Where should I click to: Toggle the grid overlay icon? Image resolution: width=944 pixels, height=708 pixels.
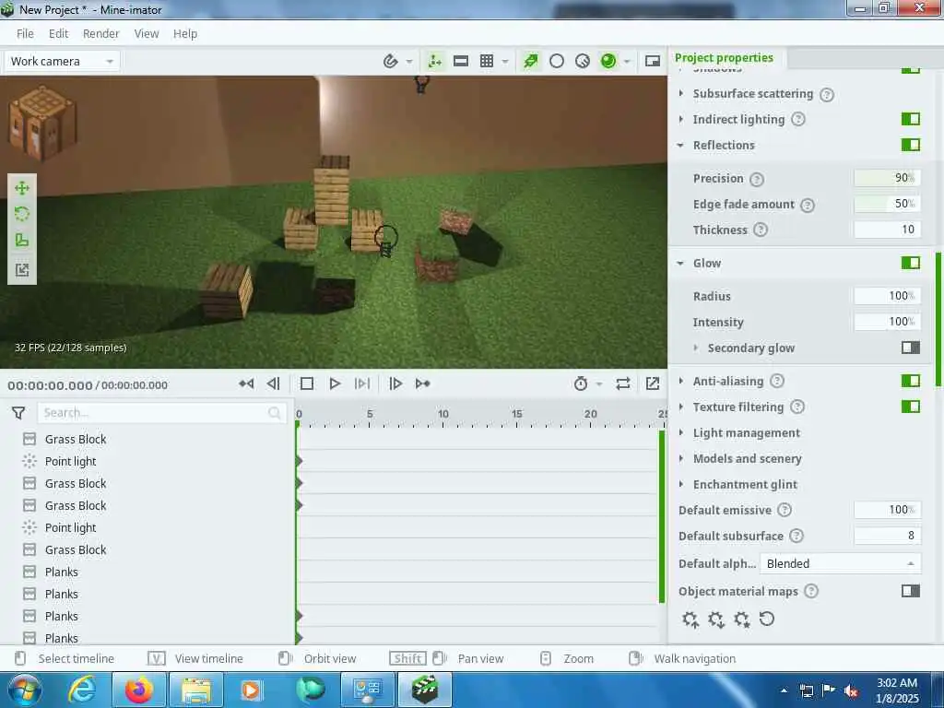(487, 61)
